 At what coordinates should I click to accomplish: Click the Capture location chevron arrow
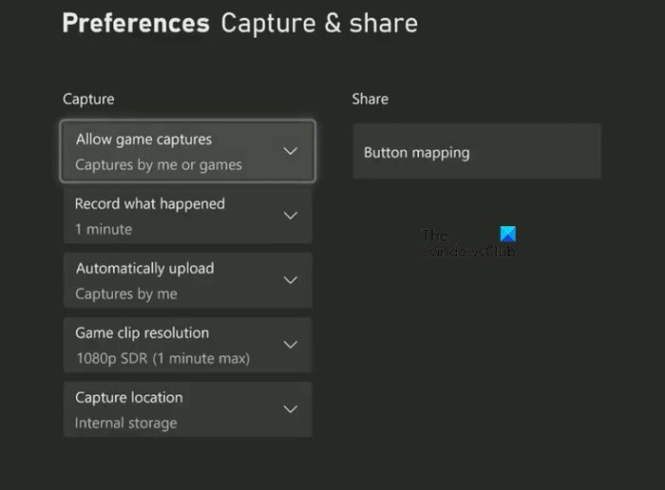[291, 409]
